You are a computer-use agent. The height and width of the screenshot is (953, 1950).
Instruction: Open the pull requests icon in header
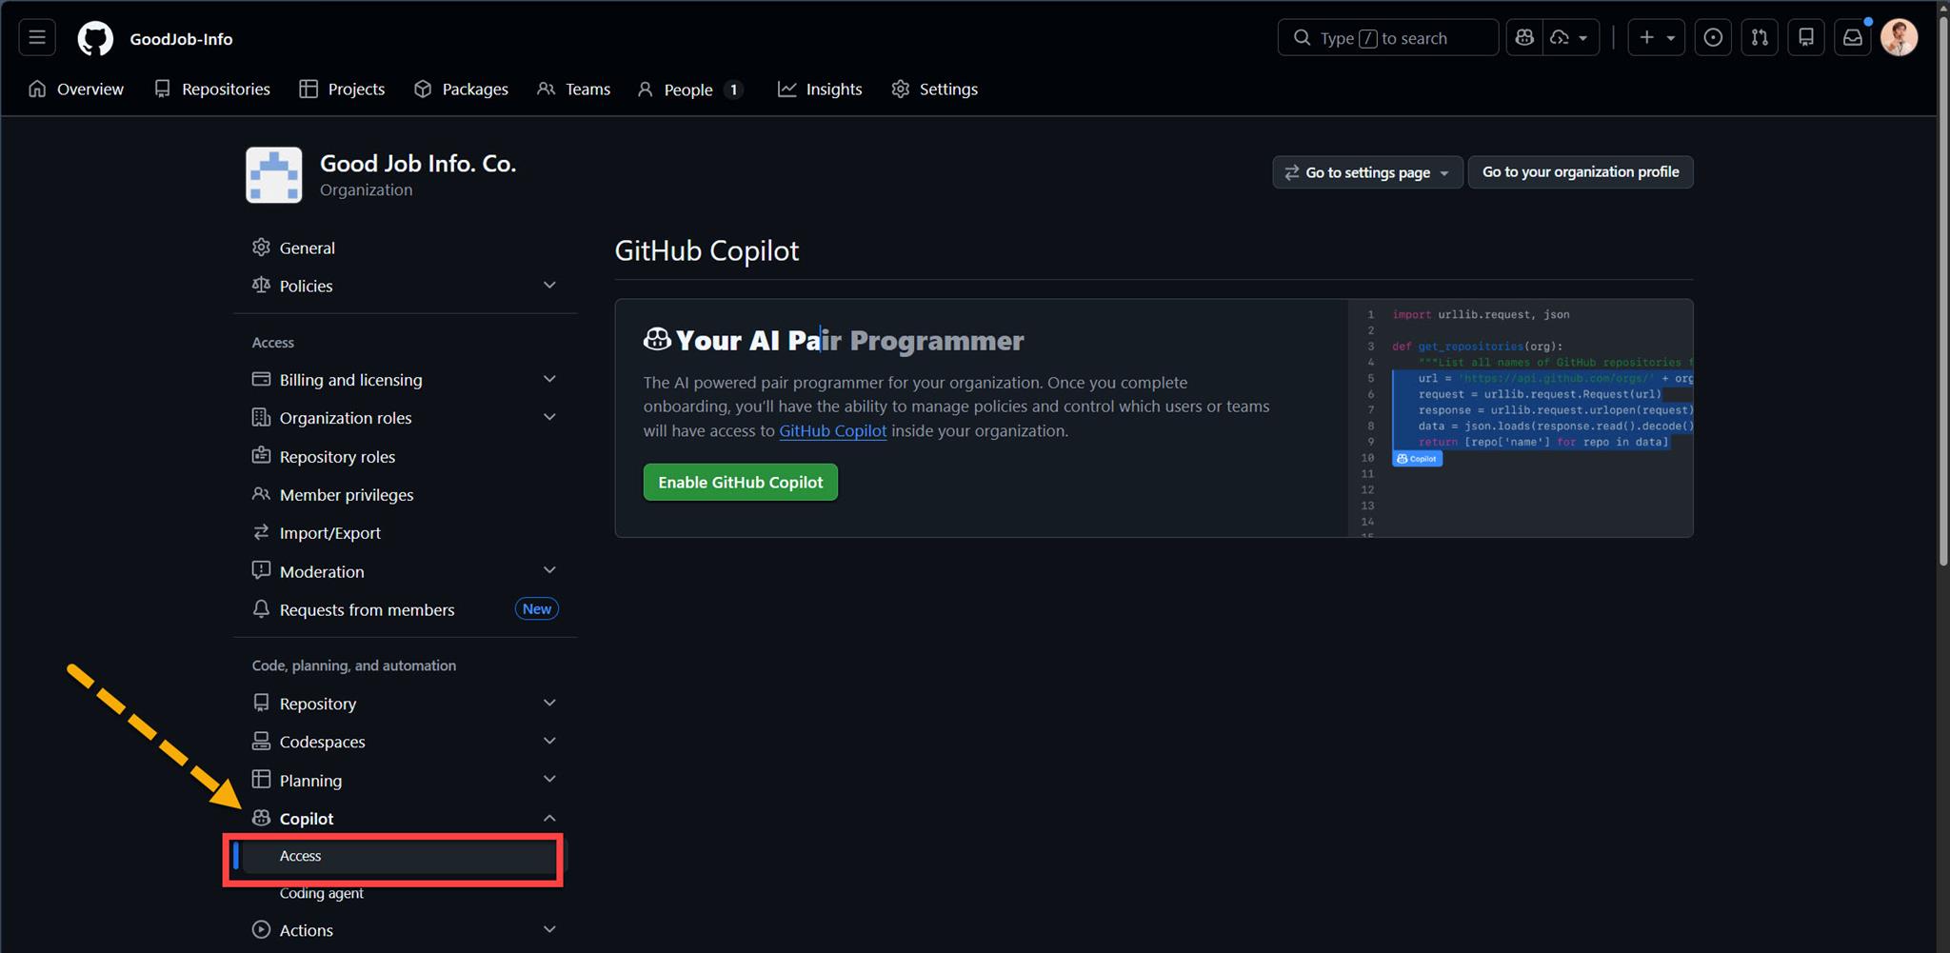pyautogui.click(x=1760, y=38)
